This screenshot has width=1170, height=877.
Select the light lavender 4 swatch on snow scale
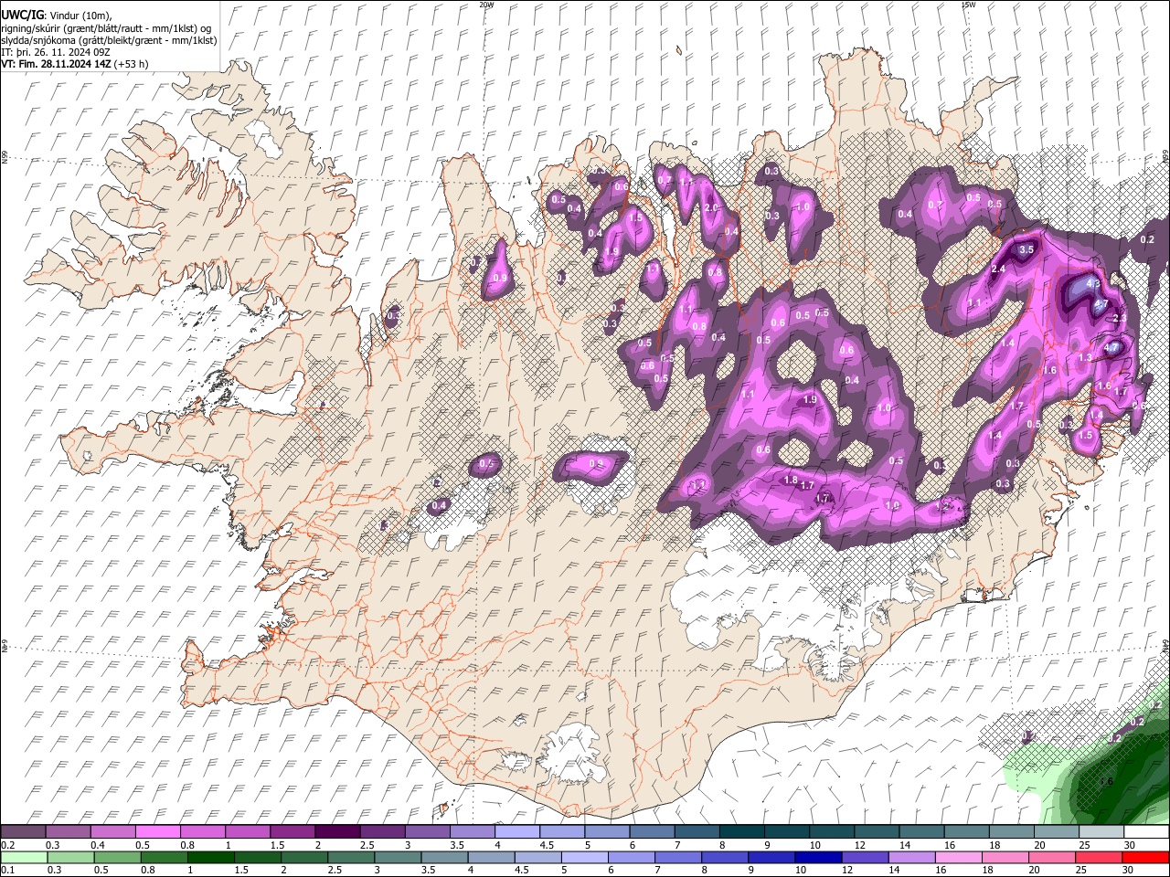pos(517,831)
